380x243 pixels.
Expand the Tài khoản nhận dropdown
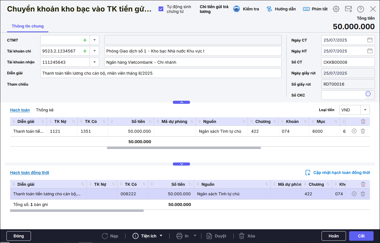click(94, 62)
